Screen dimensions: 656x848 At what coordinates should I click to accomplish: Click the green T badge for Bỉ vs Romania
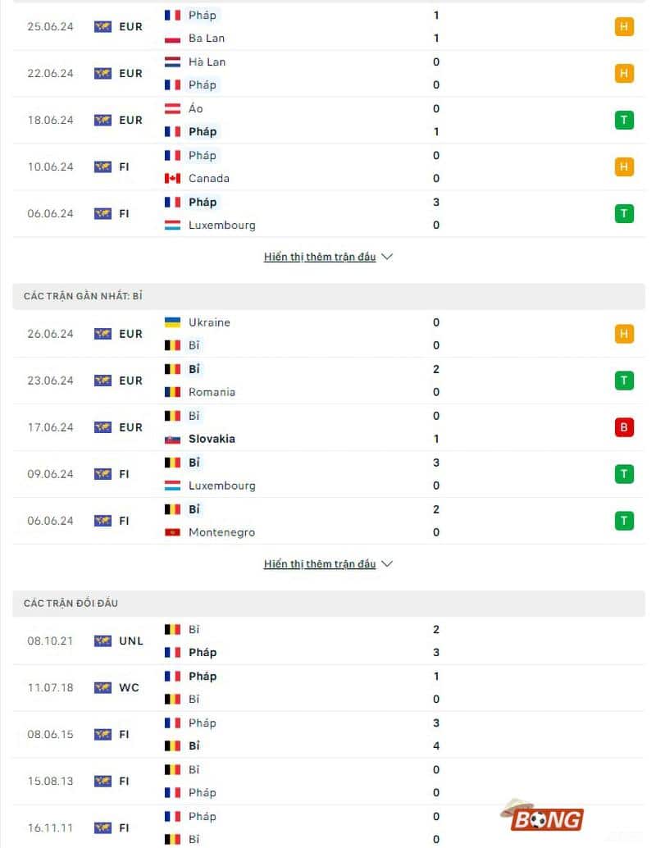[x=624, y=381]
